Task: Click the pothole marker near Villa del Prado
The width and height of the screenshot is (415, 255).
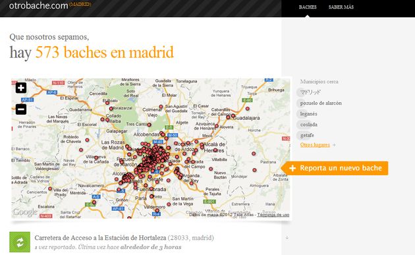Action: coord(50,188)
